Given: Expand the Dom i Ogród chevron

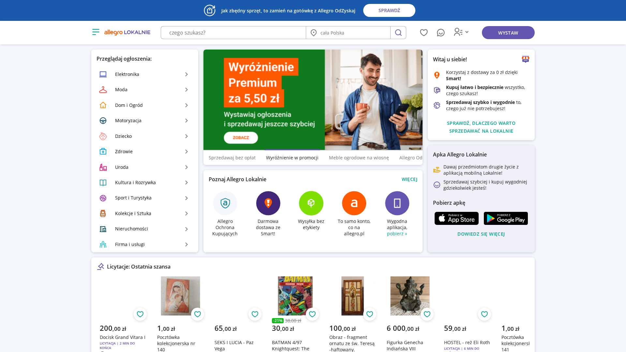Looking at the screenshot, I should (x=186, y=105).
